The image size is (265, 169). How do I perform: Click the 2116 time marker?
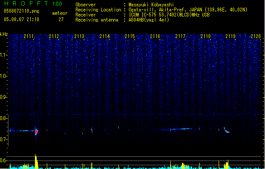155,36
